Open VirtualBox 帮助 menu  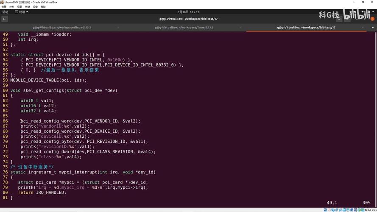[43, 7]
